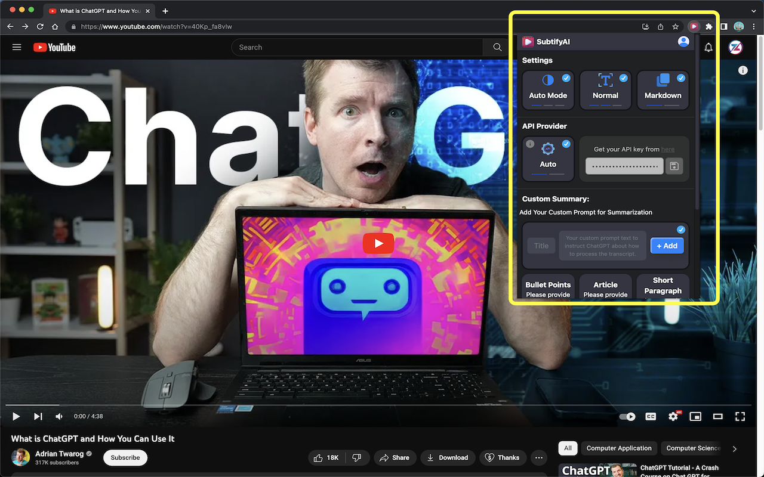Show more chips with right chevron

pyautogui.click(x=735, y=448)
